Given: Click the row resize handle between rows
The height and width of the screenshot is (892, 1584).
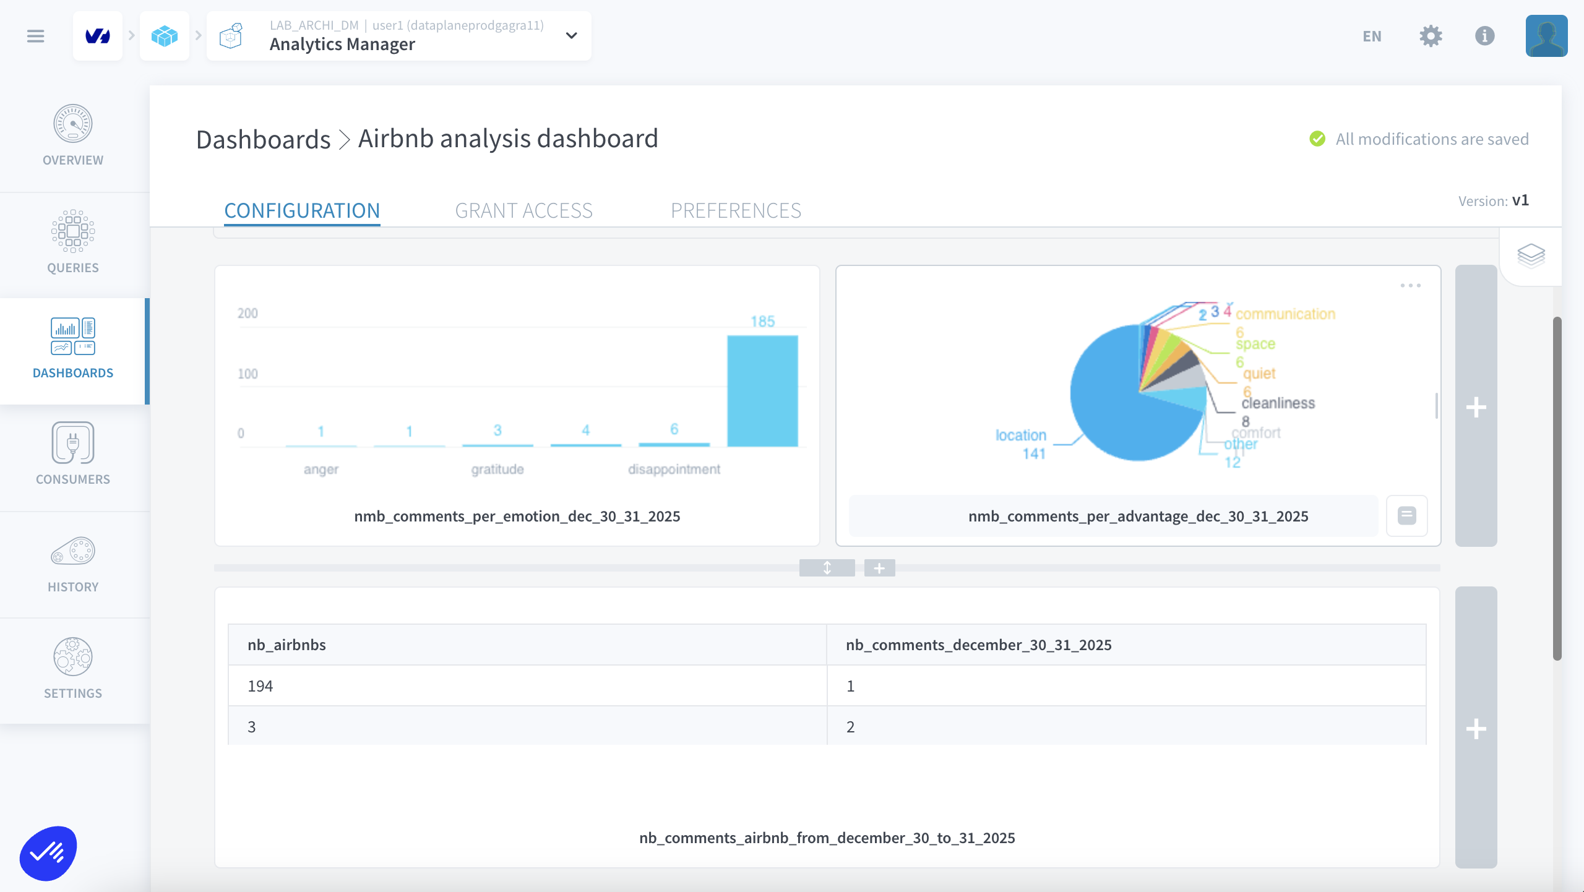Looking at the screenshot, I should point(827,567).
